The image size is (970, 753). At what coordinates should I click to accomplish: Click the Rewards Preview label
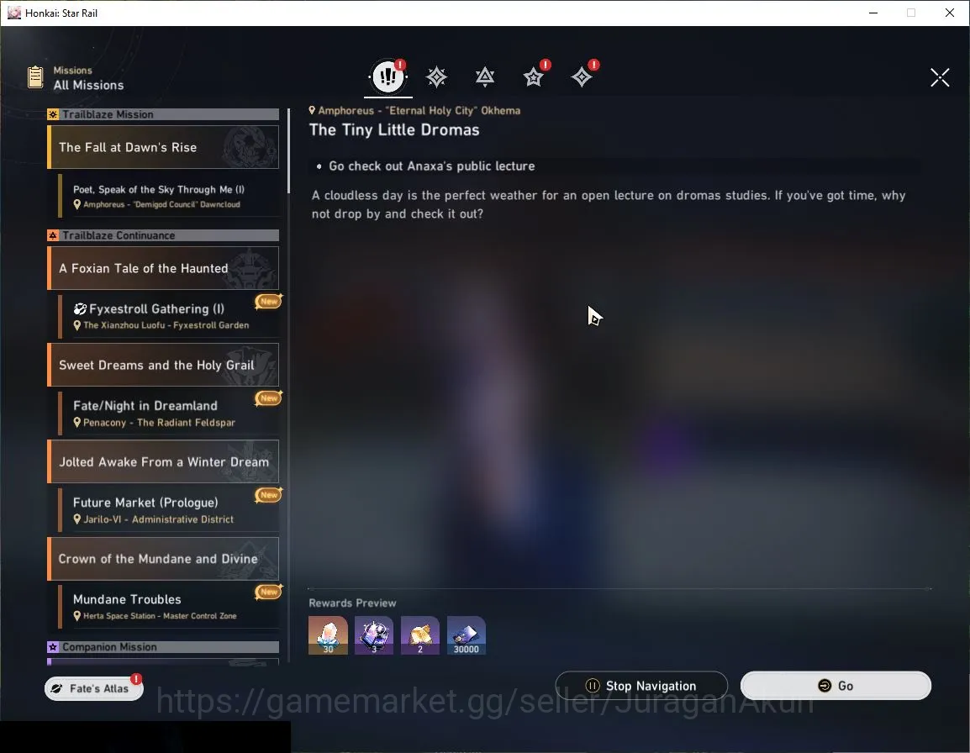353,603
